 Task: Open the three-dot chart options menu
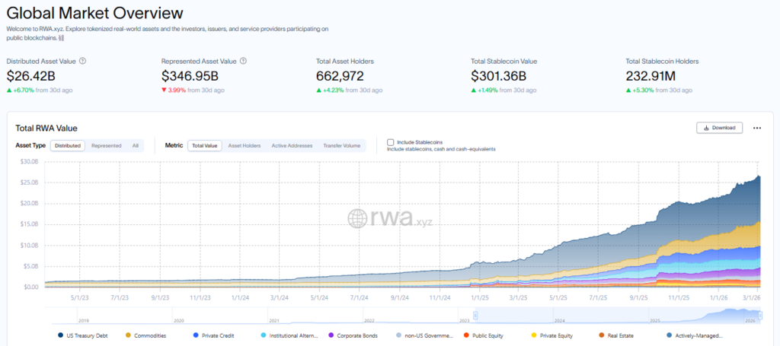point(756,128)
